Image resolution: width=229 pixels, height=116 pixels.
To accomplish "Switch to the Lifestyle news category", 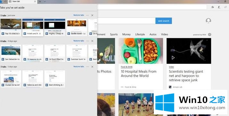I will click(140, 34).
